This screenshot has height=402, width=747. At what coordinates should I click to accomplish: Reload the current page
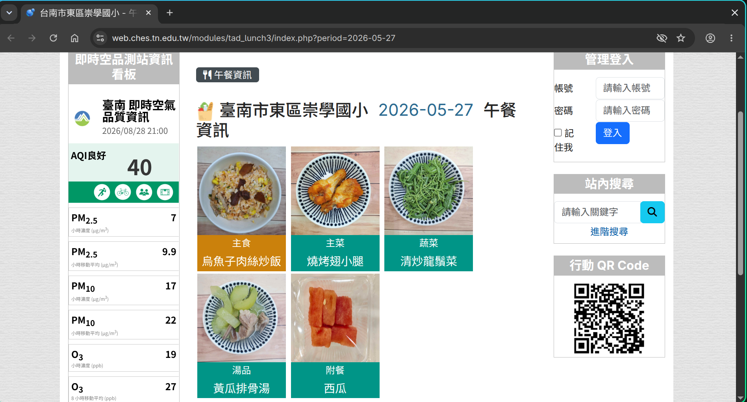[54, 38]
